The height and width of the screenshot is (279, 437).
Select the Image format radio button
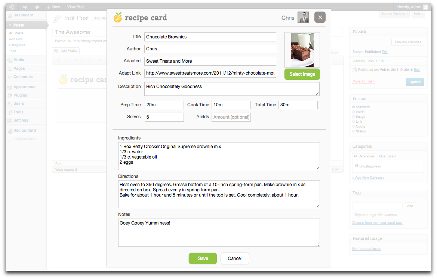pos(353,117)
